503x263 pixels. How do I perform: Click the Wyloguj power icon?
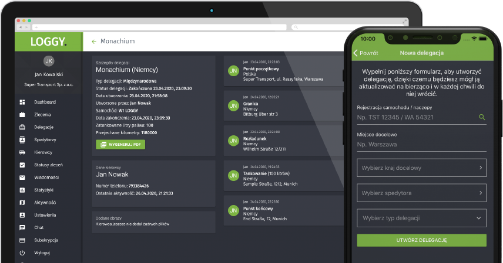pos(22,253)
